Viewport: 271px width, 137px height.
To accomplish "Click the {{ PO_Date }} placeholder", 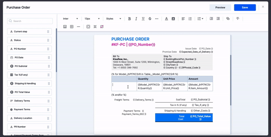I will click(x=206, y=49).
